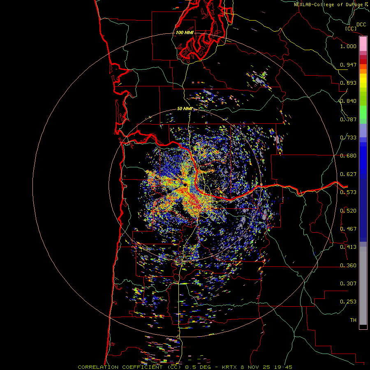370x370 pixels.
Task: Click the 0.733 legend value
Action: (348, 138)
